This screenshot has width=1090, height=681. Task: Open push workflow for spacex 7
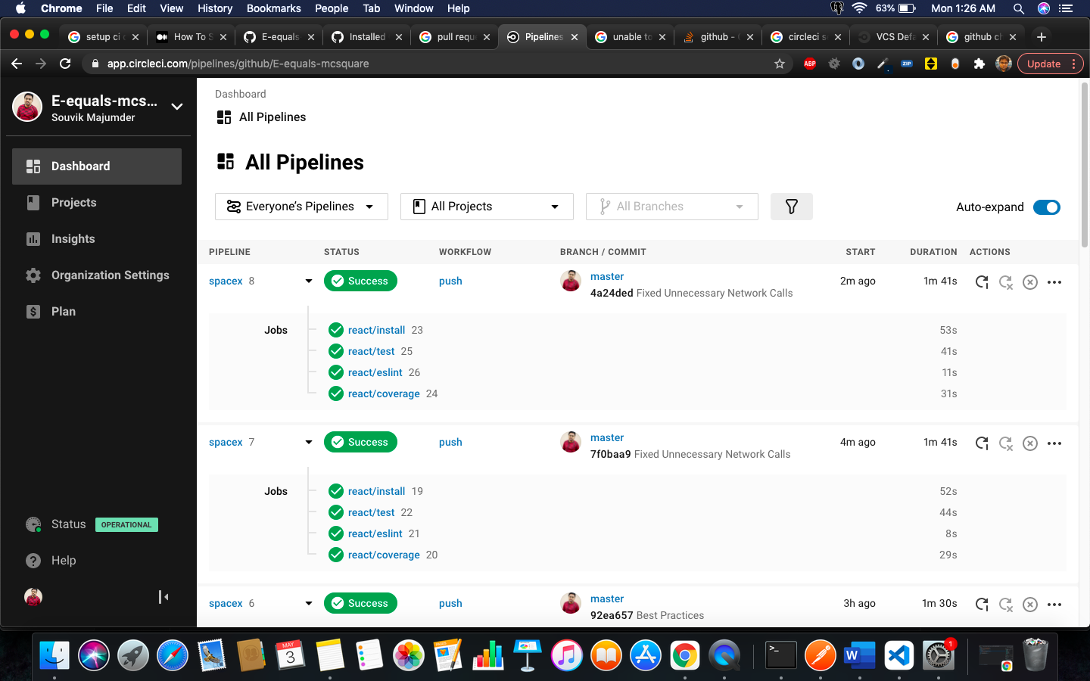click(450, 442)
